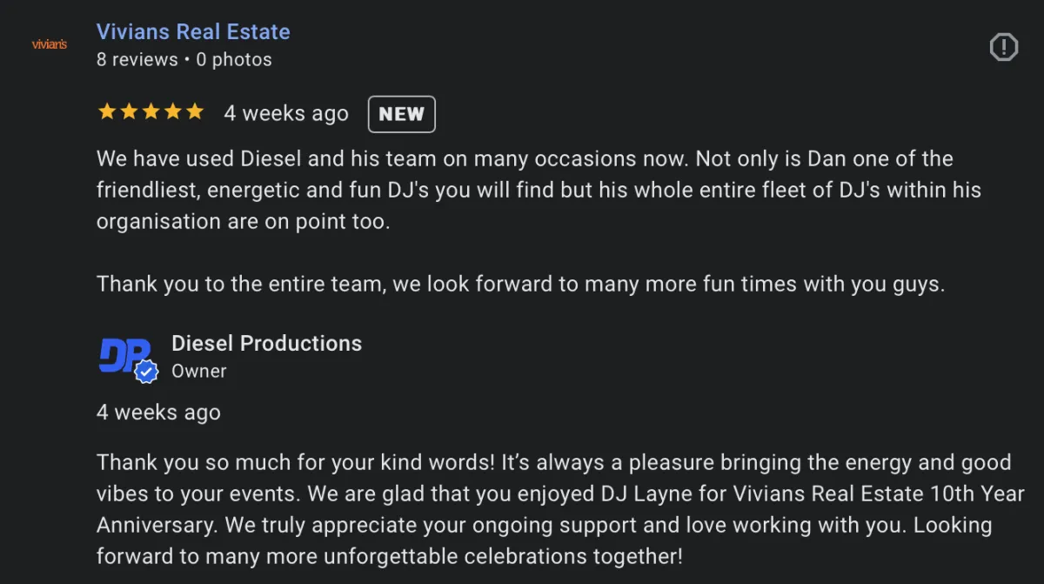Screen dimensions: 1044x584
Task: Report this review using the flag icon
Action: [x=1004, y=47]
